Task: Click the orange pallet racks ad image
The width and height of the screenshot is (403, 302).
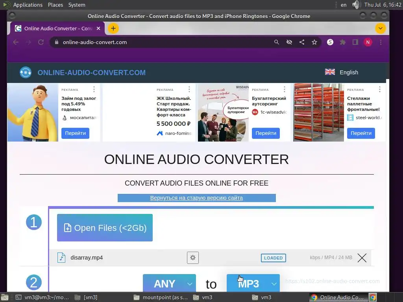Action: pos(319,112)
